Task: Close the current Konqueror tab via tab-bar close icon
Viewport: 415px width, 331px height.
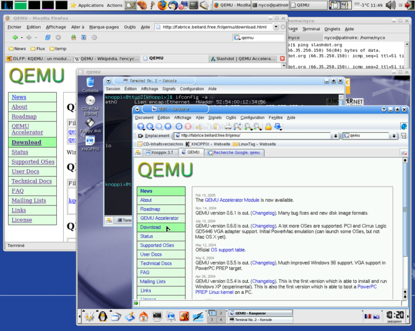Action: pos(404,153)
